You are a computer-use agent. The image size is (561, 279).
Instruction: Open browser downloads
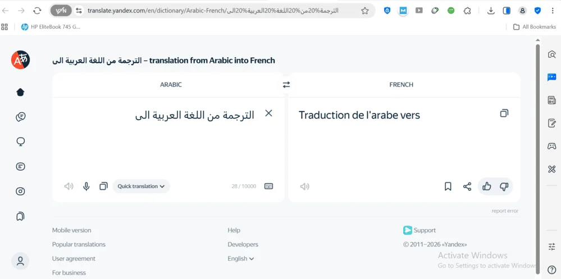coord(491,11)
